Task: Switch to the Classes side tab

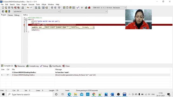Action: (10, 15)
